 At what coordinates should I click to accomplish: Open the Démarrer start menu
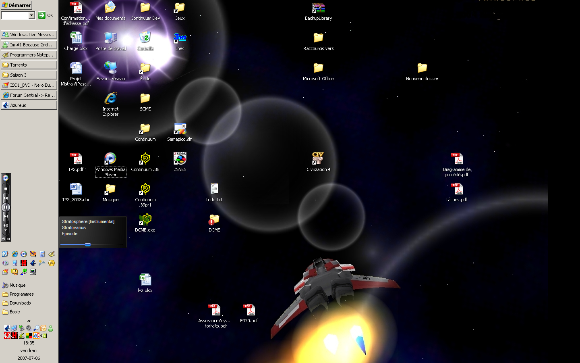click(x=17, y=5)
